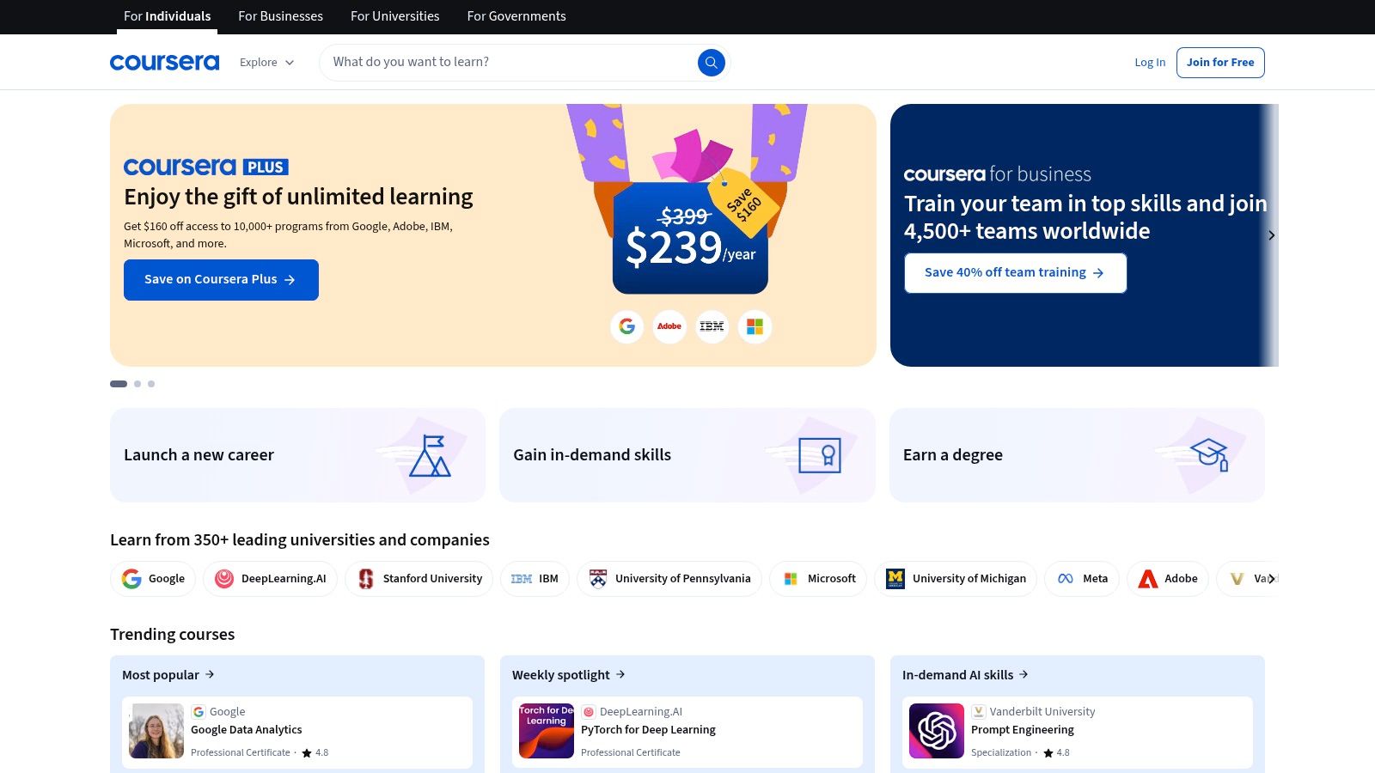Click the search magnifier icon

pyautogui.click(x=711, y=62)
